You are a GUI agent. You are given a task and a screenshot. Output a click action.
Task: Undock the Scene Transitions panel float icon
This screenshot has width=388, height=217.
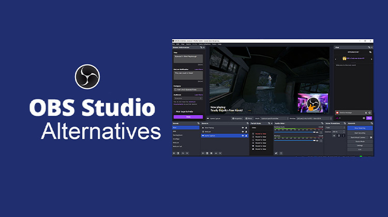pos(345,123)
